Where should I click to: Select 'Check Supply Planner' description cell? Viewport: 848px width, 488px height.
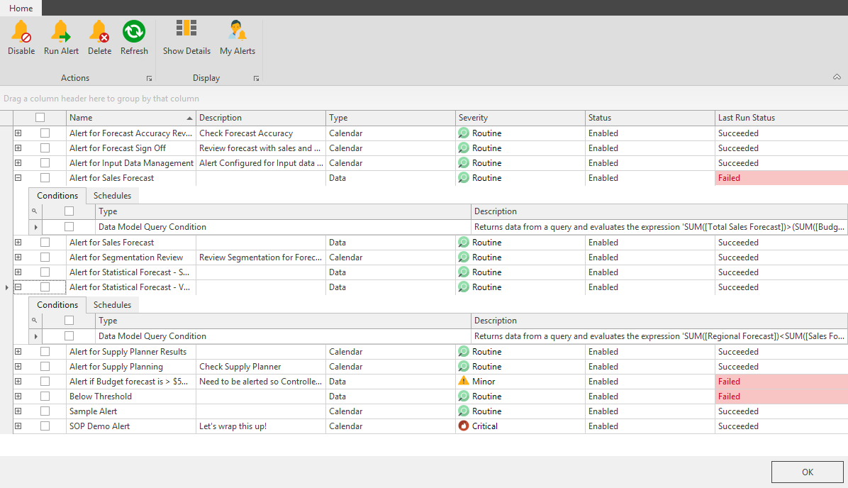(261, 366)
